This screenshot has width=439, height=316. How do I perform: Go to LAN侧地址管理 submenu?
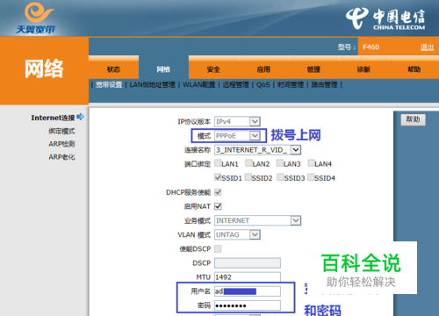[x=152, y=85]
